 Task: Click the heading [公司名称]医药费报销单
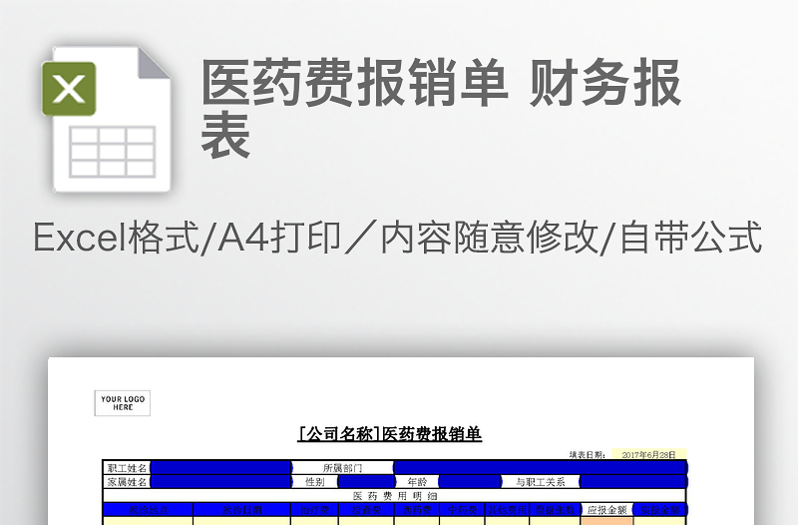(x=389, y=434)
